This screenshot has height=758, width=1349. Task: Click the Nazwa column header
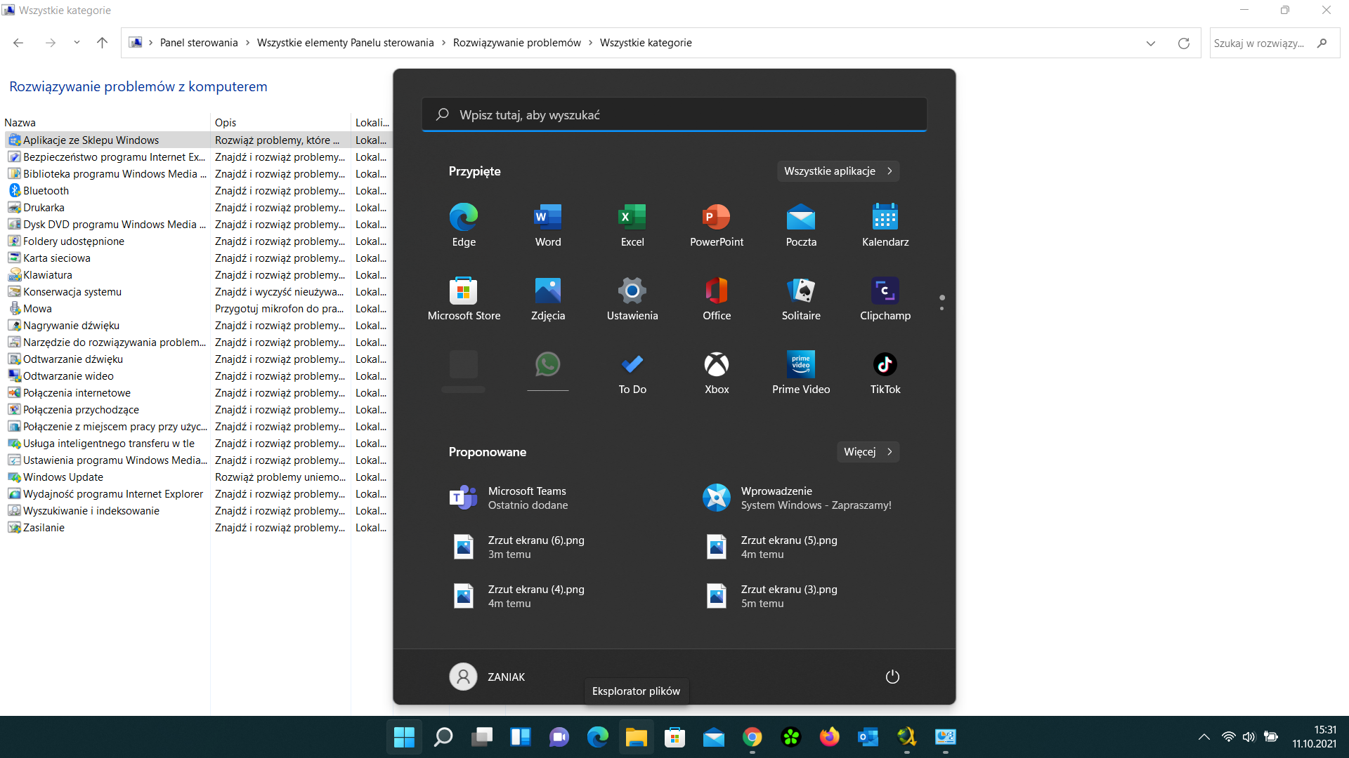(x=105, y=122)
